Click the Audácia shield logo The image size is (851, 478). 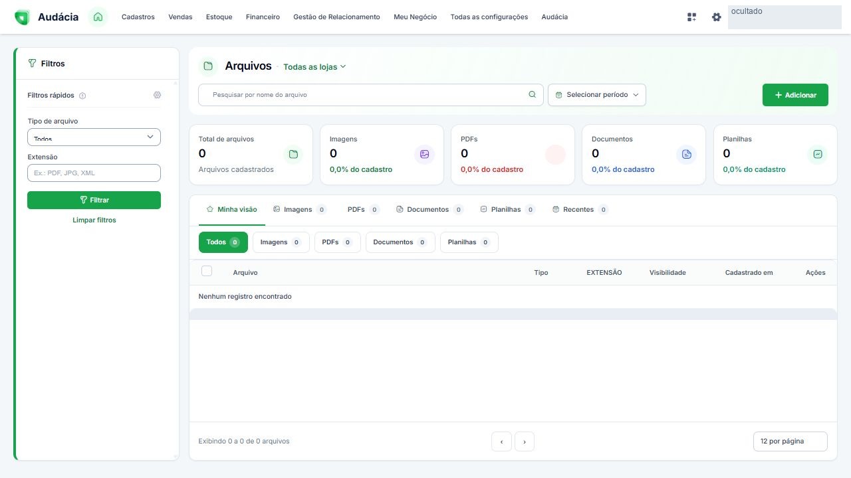click(x=22, y=17)
